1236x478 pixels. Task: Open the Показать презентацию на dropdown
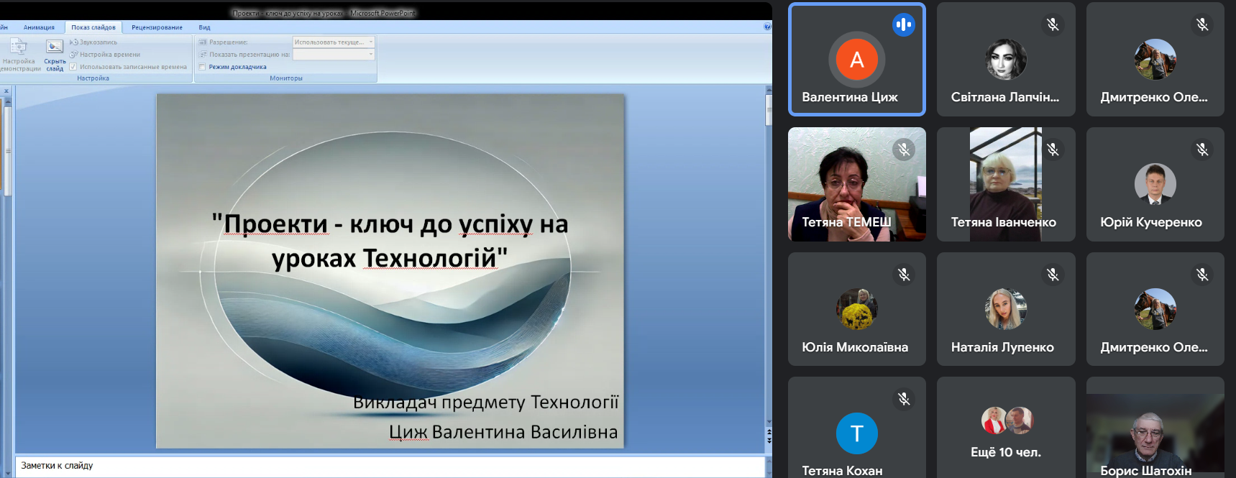[334, 55]
